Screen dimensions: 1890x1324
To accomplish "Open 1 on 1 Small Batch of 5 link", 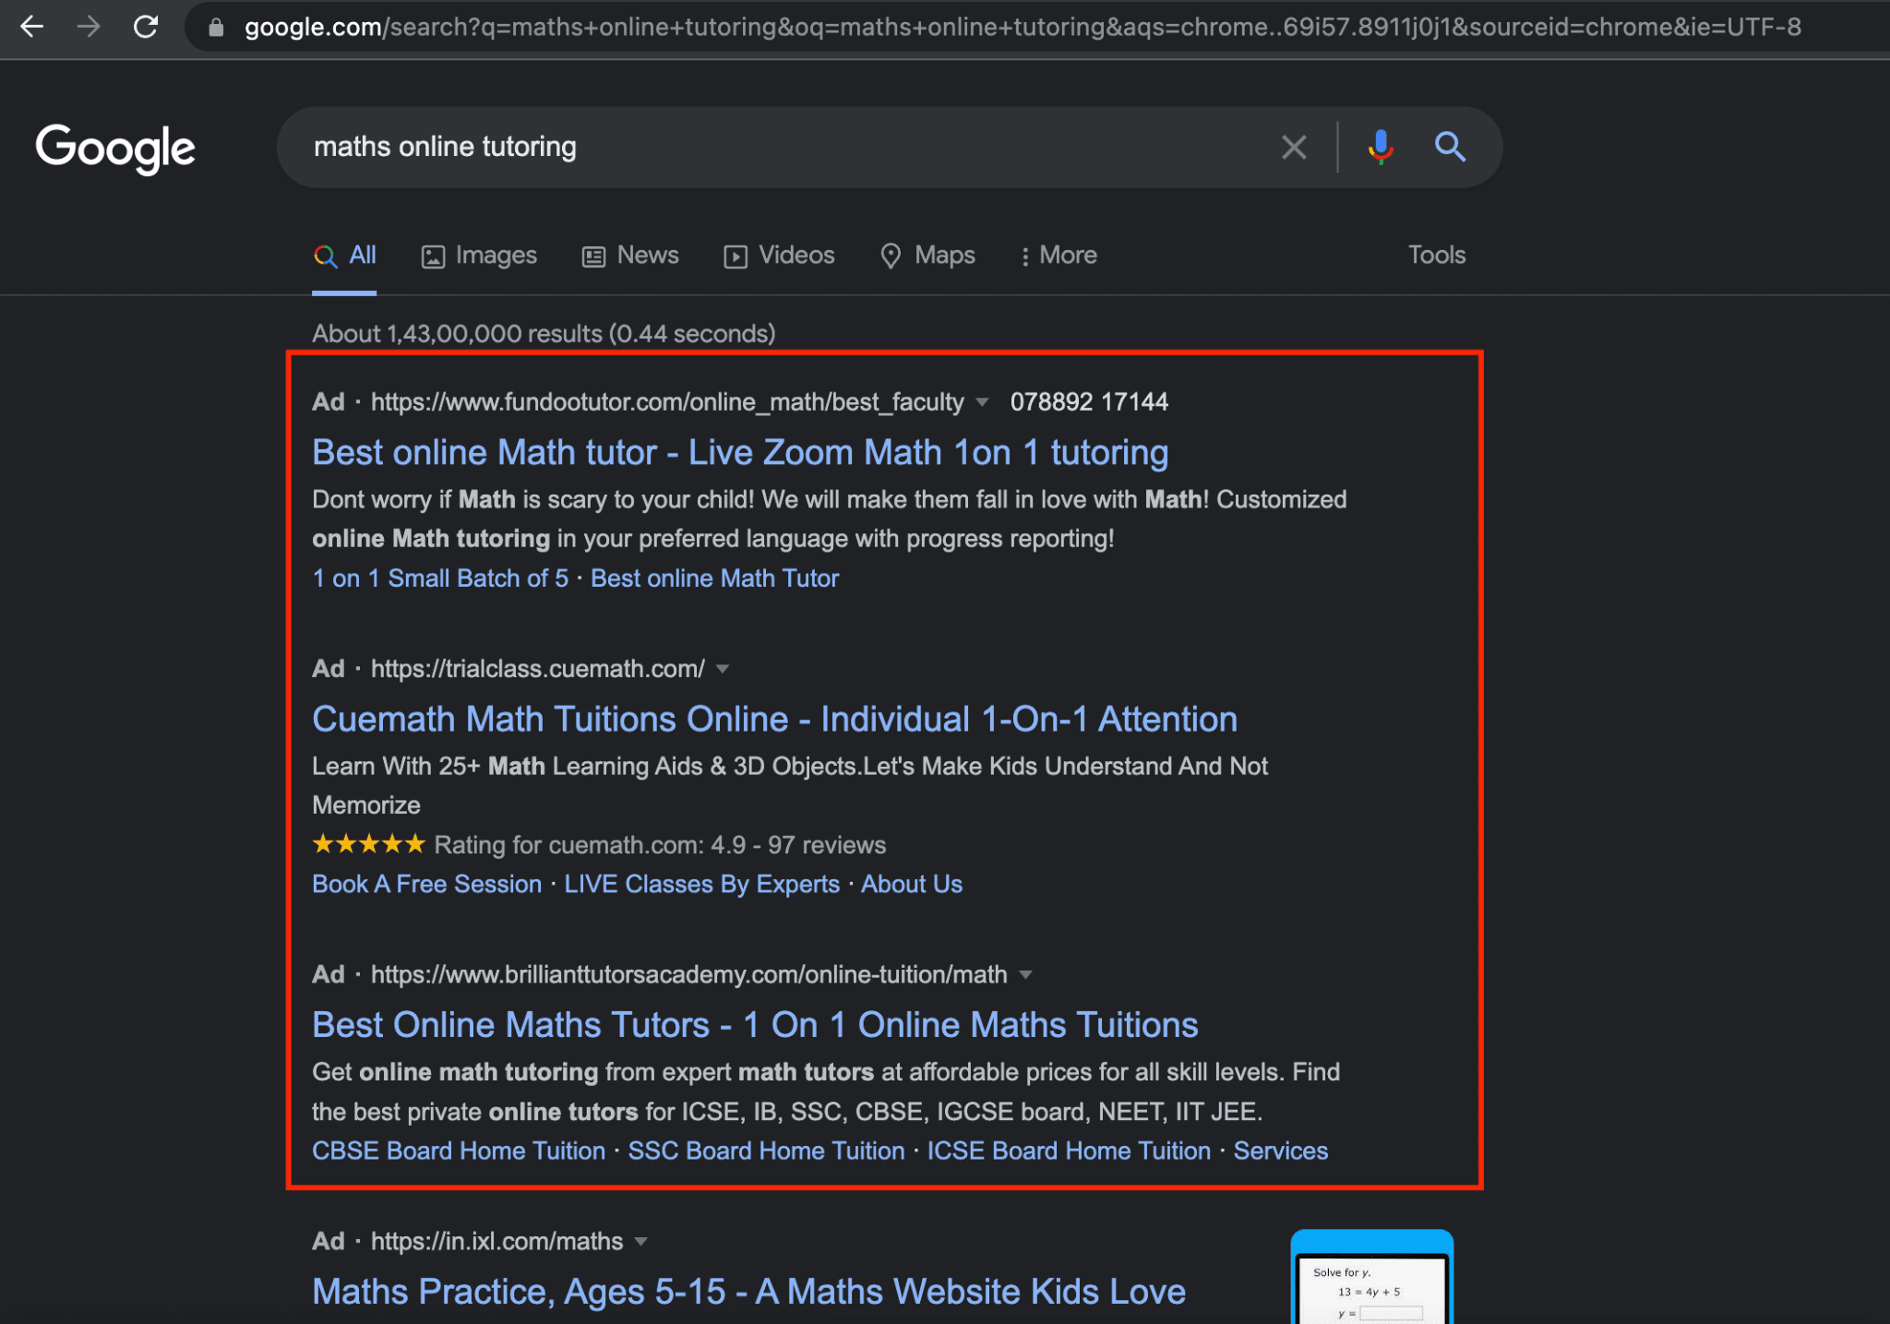I will (x=440, y=579).
